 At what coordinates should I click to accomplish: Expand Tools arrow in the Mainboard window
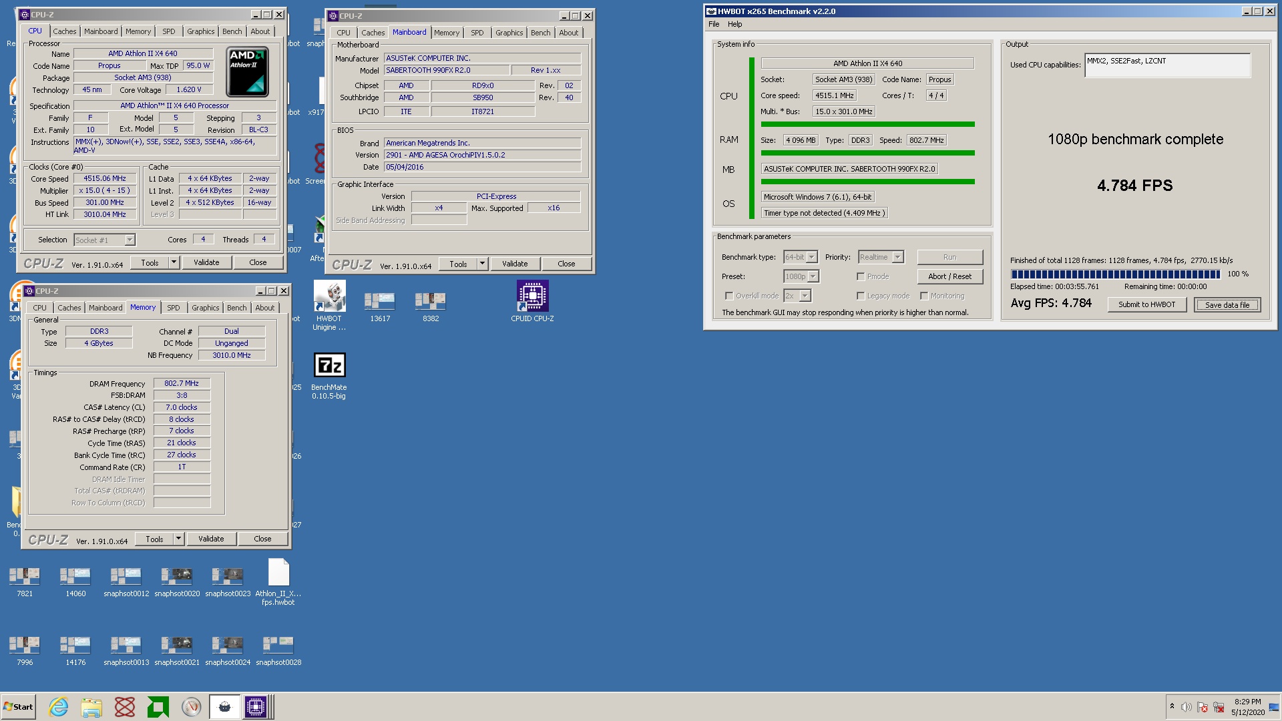tap(482, 264)
